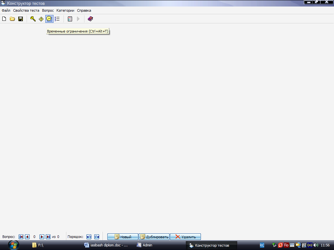The height and width of the screenshot is (250, 334).
Task: Click the yellow diamond exclamation toolbar icon
Action: (x=41, y=19)
